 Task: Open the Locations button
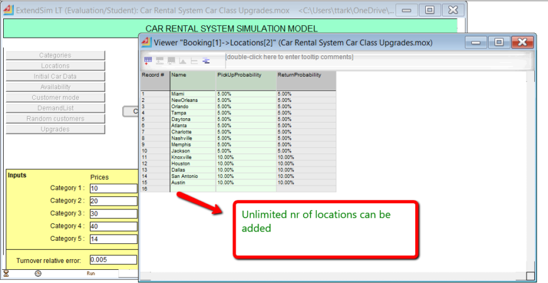coord(55,66)
